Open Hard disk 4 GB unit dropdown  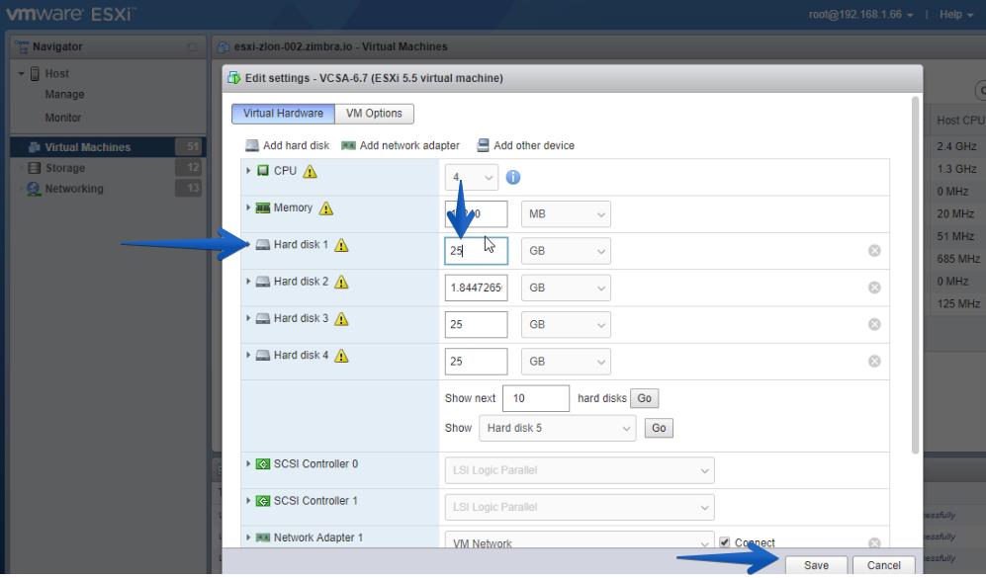tap(566, 362)
